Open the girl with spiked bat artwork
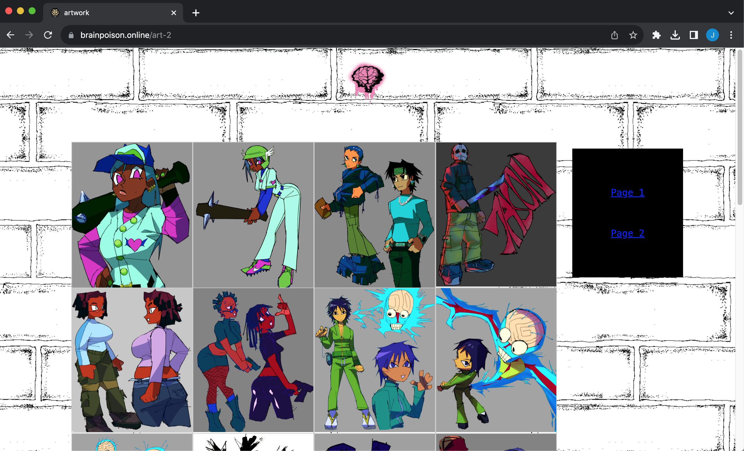This screenshot has height=451, width=744. point(132,215)
